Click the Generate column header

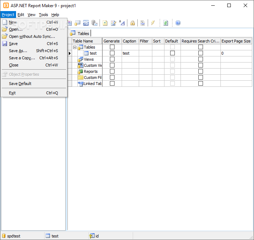112,41
